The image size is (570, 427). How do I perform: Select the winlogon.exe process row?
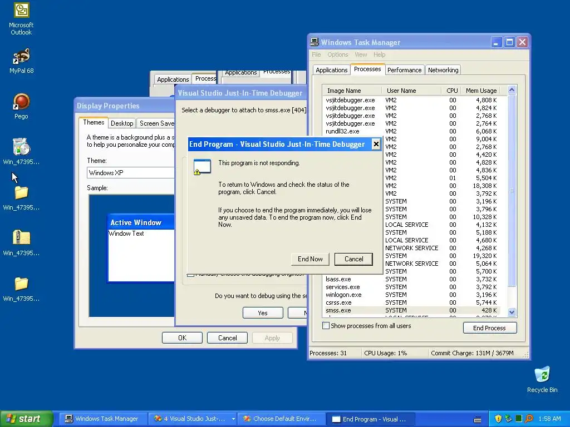pyautogui.click(x=411, y=295)
